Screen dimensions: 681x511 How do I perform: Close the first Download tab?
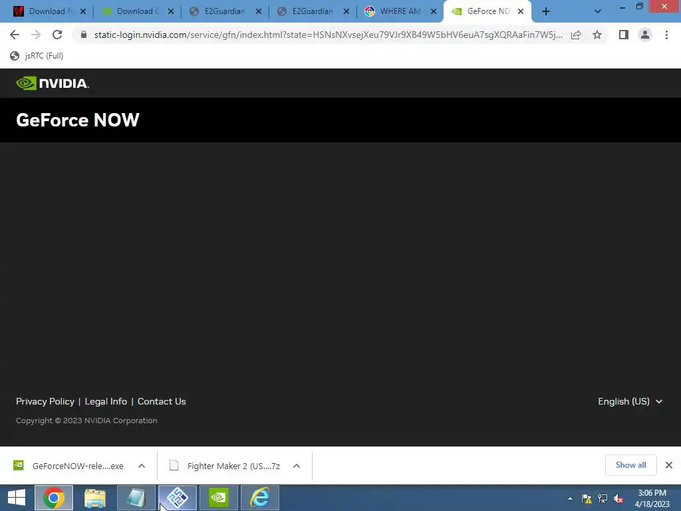[83, 11]
